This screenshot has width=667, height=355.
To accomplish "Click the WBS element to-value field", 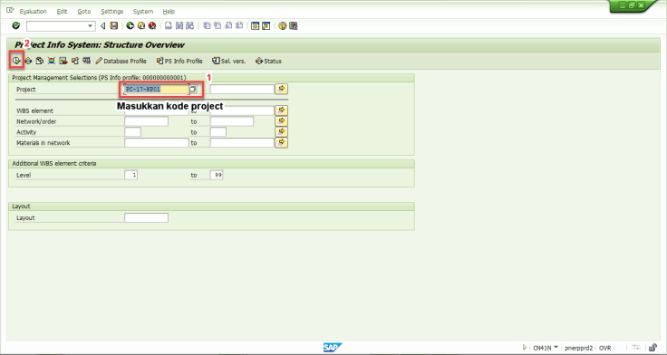I will click(x=242, y=110).
